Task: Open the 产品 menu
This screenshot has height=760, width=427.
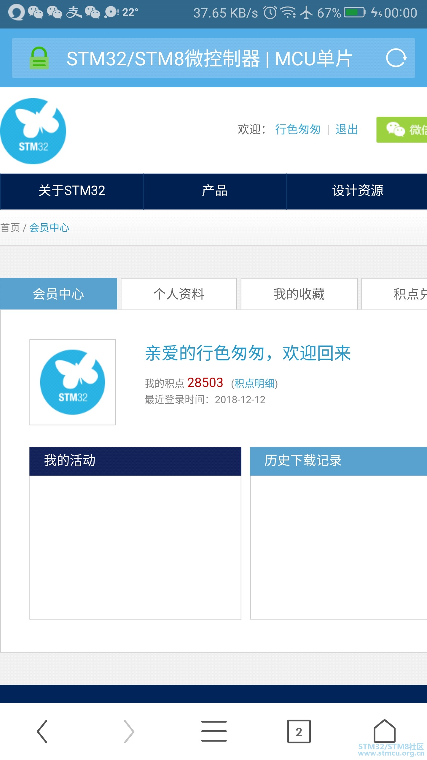Action: [215, 191]
